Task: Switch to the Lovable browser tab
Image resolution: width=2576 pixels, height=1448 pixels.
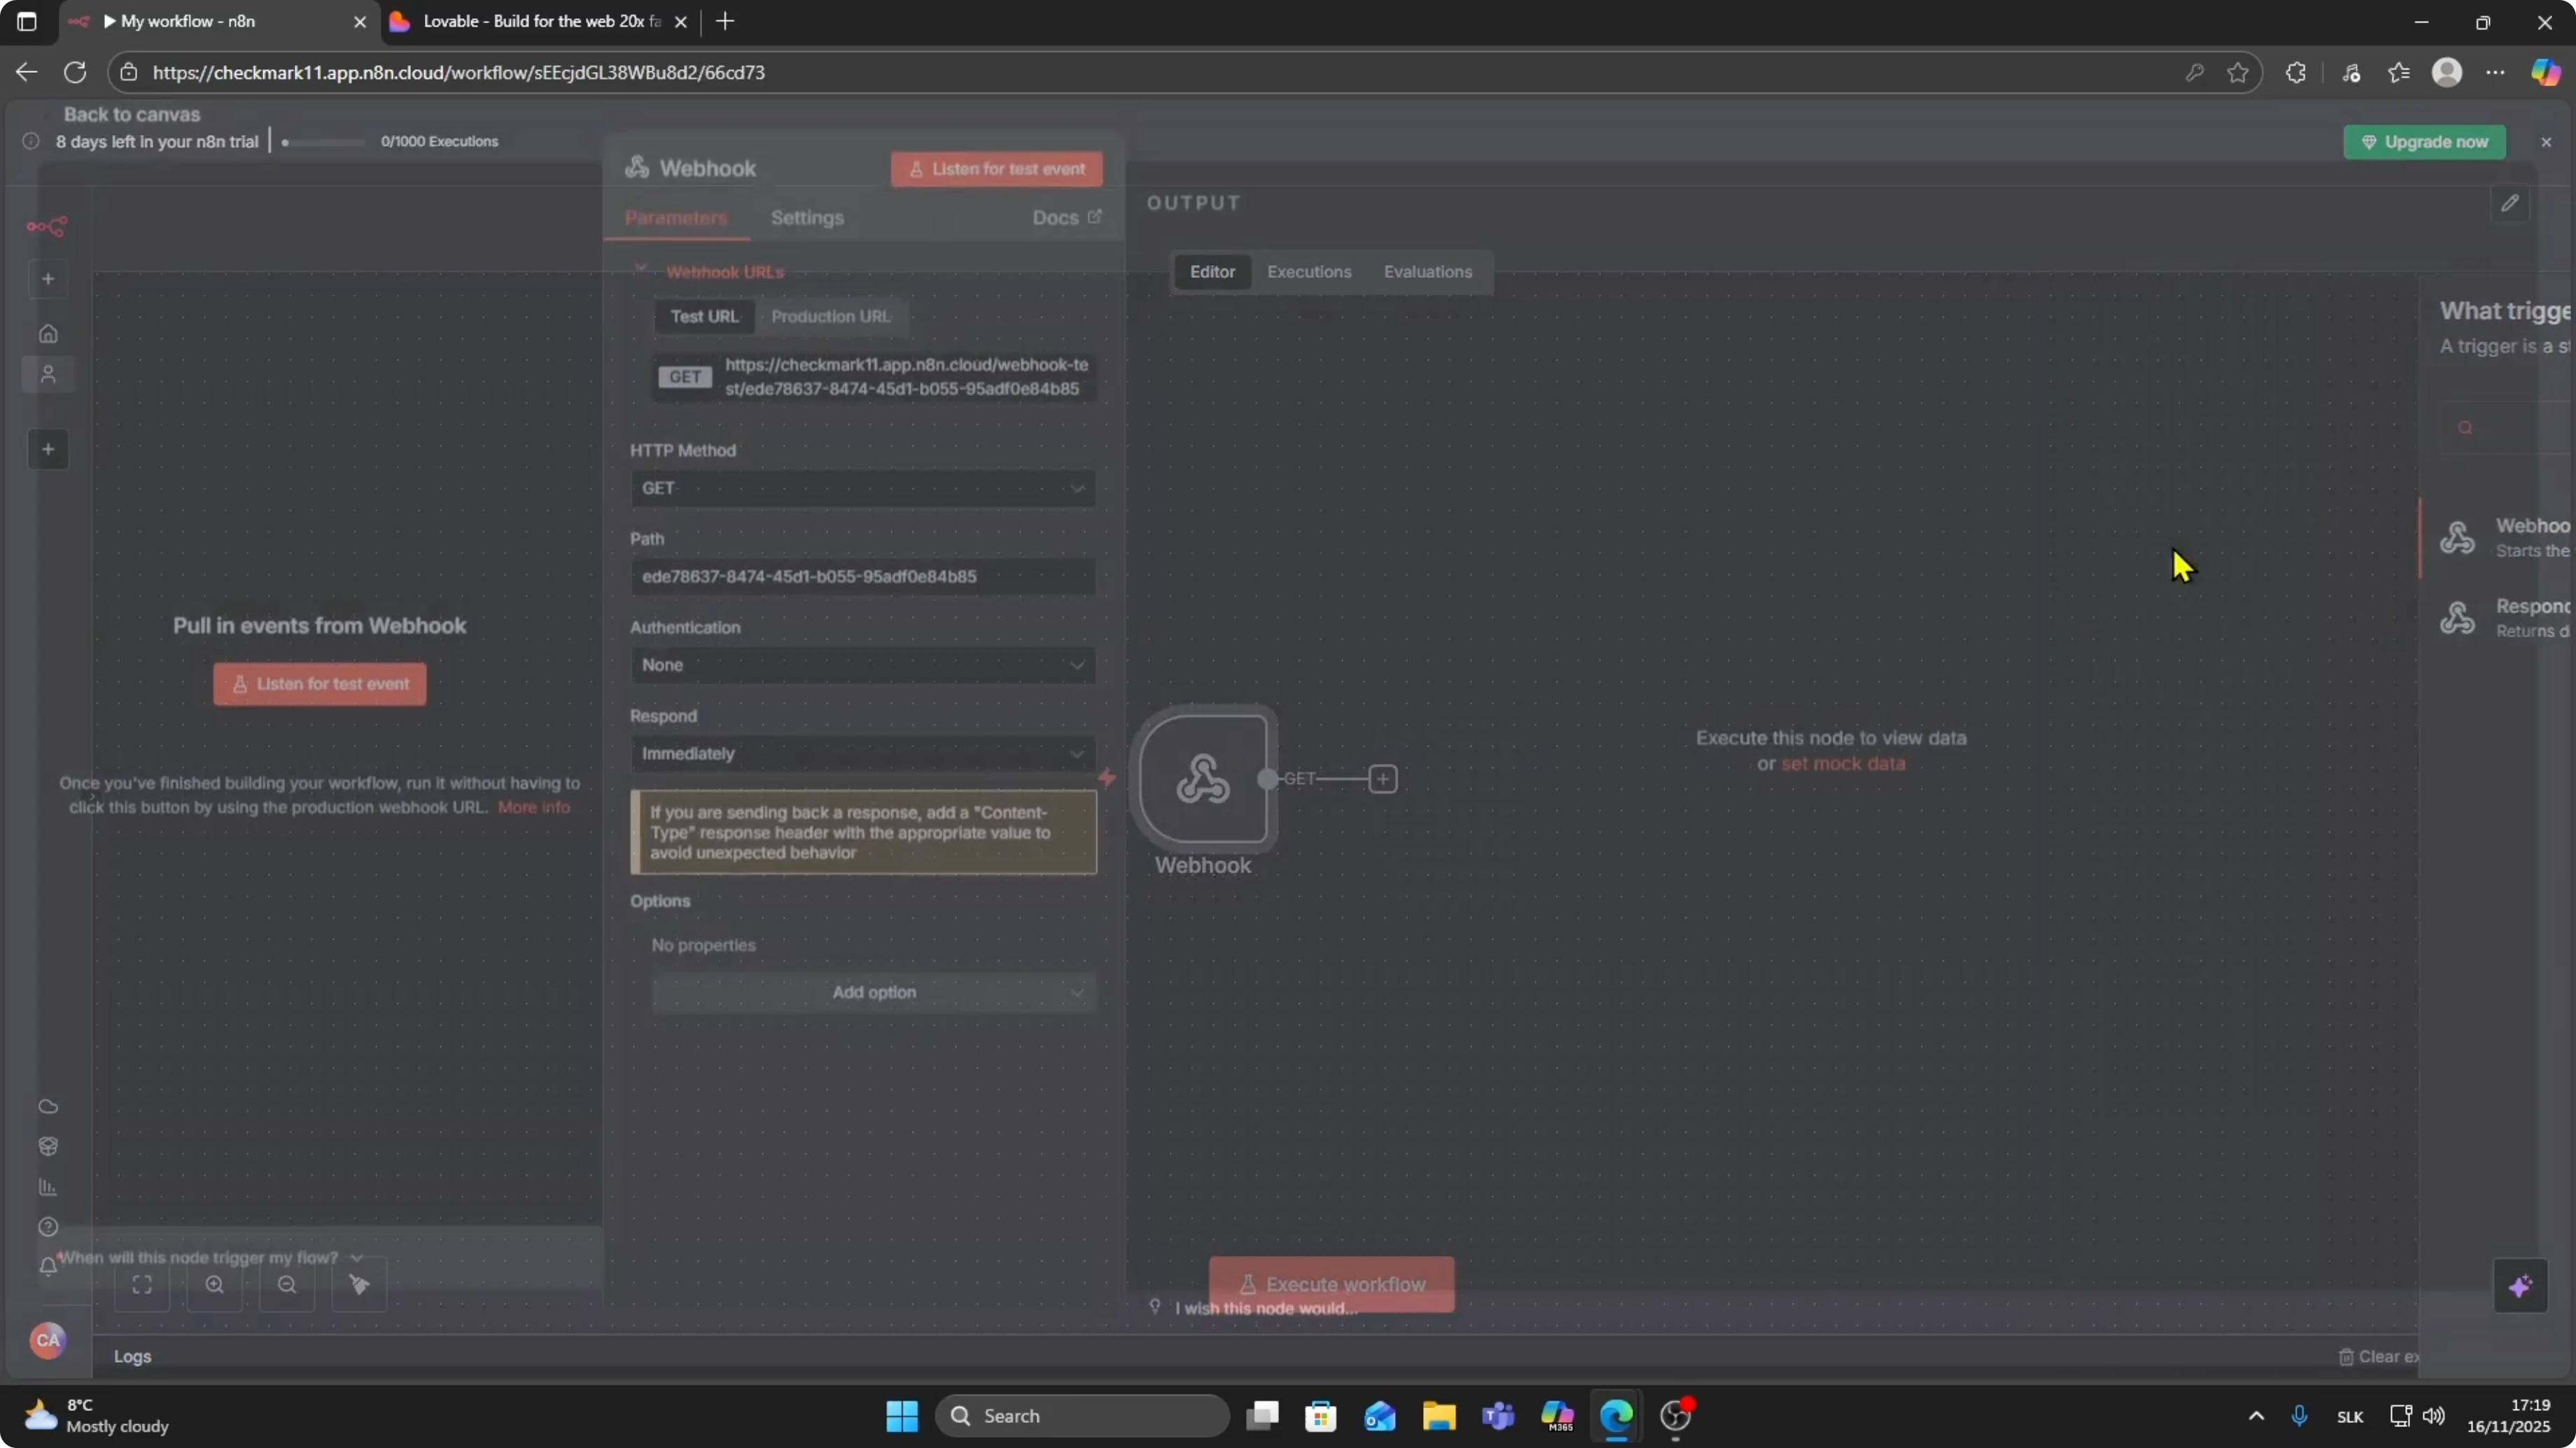Action: click(x=541, y=22)
